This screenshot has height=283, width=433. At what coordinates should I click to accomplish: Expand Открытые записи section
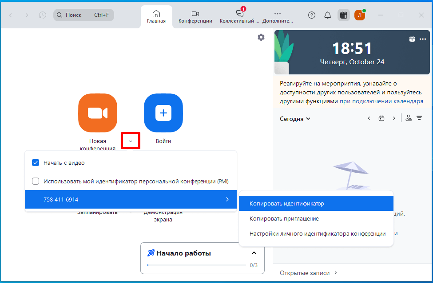[308, 273]
